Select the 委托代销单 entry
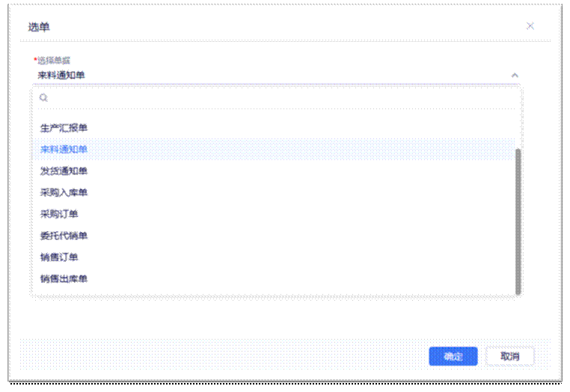 click(64, 236)
